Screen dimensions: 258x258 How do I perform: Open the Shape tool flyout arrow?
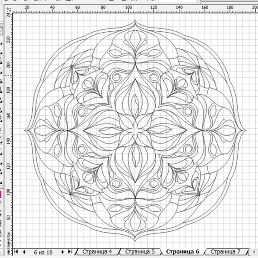tap(1, 43)
